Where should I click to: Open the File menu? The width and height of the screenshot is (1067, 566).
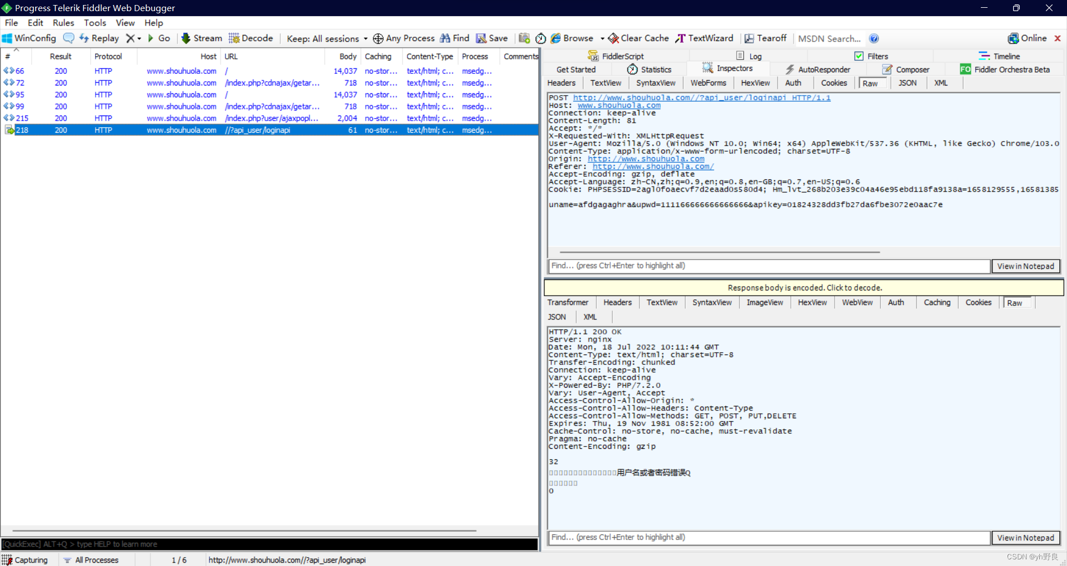(11, 23)
